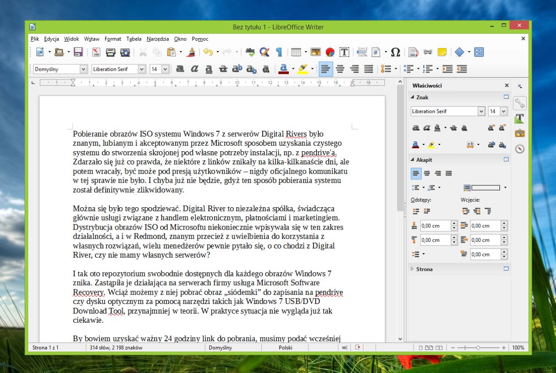Open the Navigator compass in sidebar
Viewport: 556px width, 373px height.
coord(520,149)
